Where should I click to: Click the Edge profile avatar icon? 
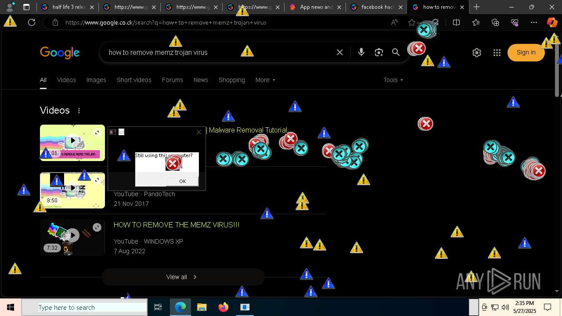[x=10, y=7]
